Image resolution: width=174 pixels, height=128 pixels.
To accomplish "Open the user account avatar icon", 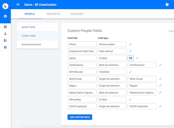I will (x=5, y=17).
